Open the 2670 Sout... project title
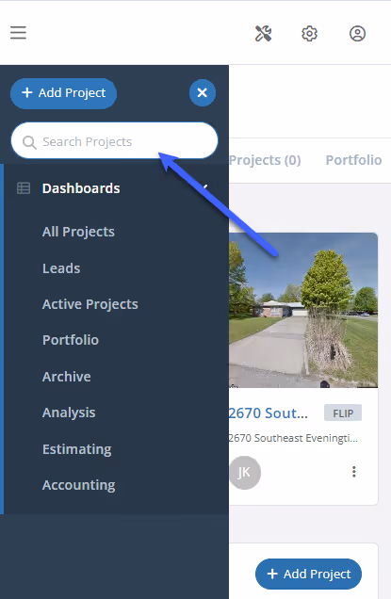This screenshot has height=599, width=391. [x=268, y=413]
